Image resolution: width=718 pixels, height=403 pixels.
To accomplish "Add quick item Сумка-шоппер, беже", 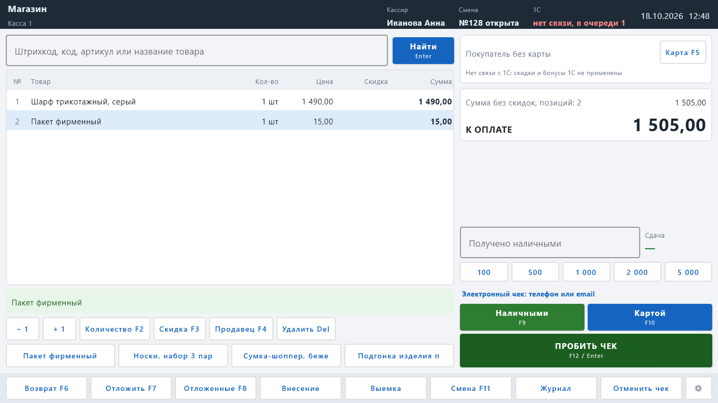I will coord(286,356).
